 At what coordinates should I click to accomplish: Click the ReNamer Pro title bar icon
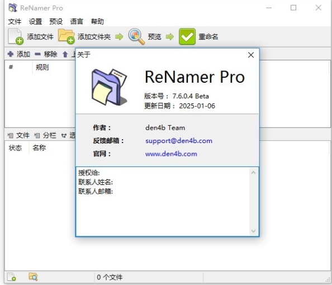[x=13, y=8]
